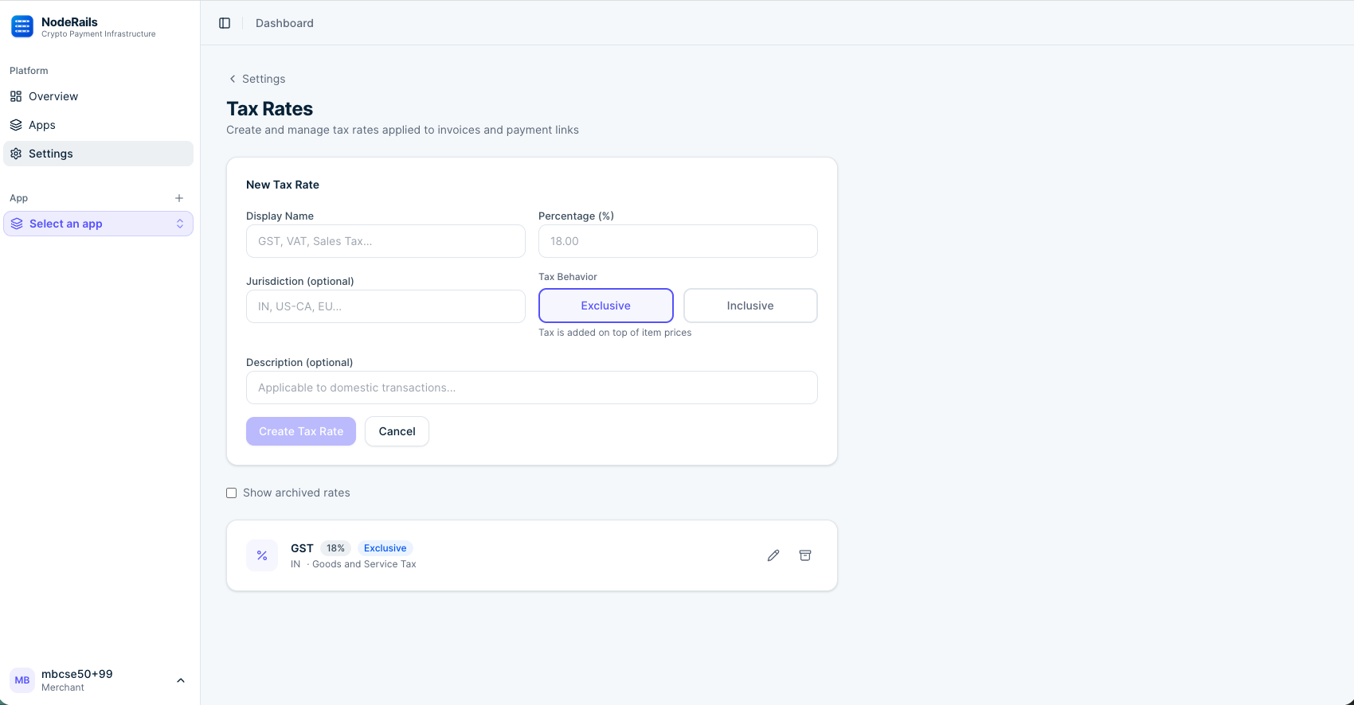Select Exclusive tax behavior
Viewport: 1354px width, 705px height.
605,306
